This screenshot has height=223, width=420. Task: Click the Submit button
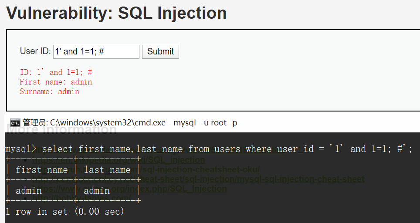pos(160,52)
